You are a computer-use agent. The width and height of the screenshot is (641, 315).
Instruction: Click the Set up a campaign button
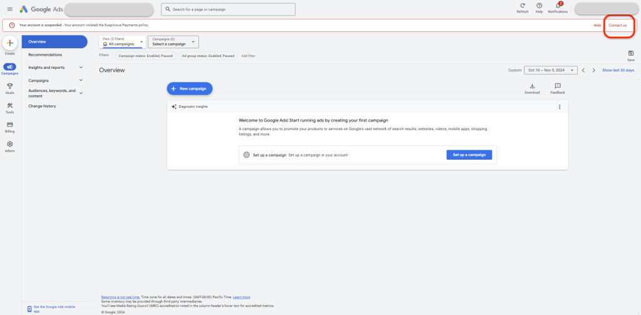coord(469,155)
